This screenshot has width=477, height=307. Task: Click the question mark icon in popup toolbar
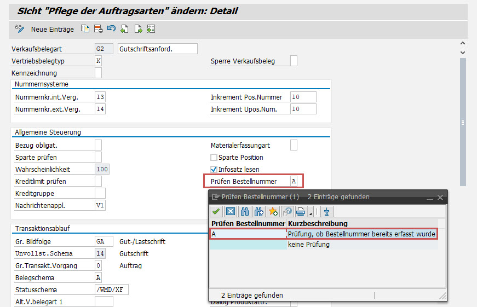[287, 212]
